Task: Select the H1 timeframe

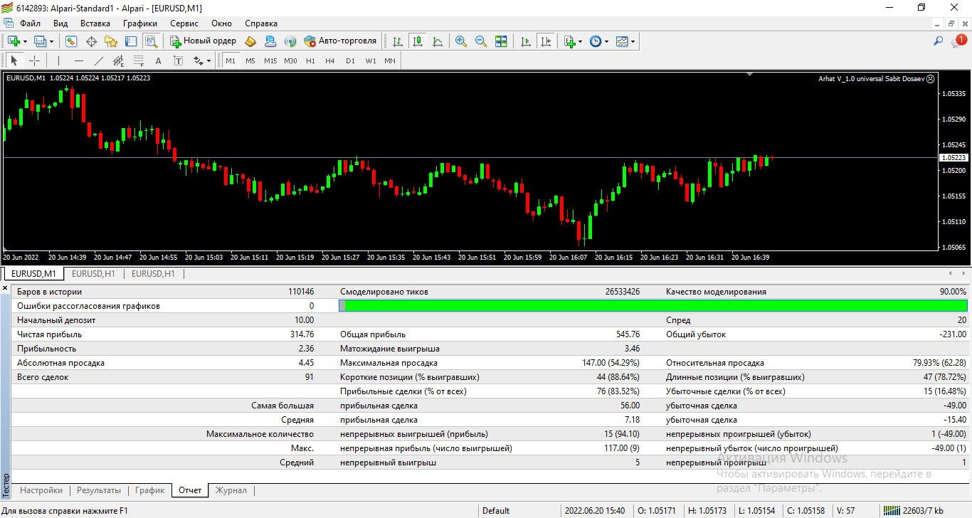Action: 310,60
